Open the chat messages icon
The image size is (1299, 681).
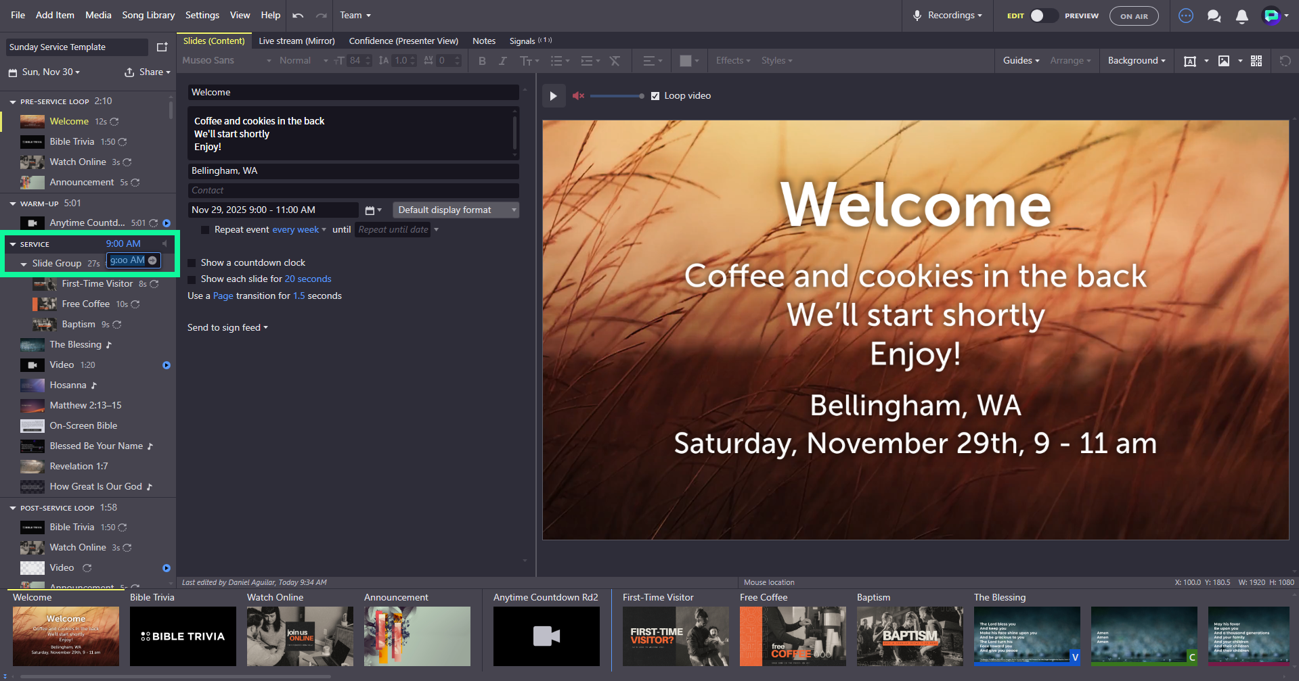(x=1214, y=16)
